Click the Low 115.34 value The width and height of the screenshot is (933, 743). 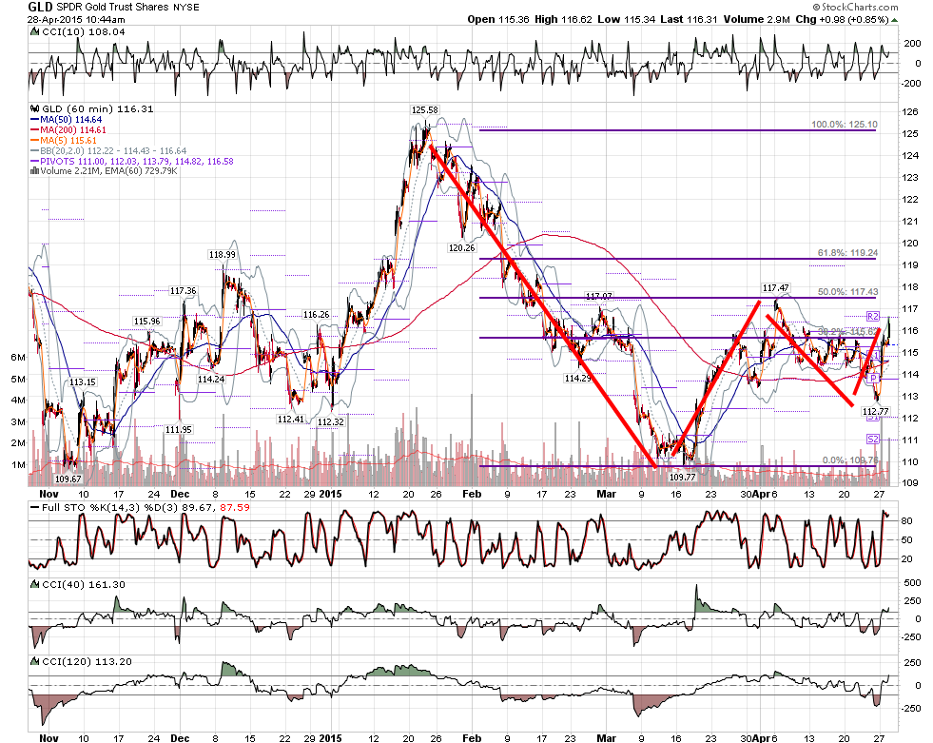626,20
